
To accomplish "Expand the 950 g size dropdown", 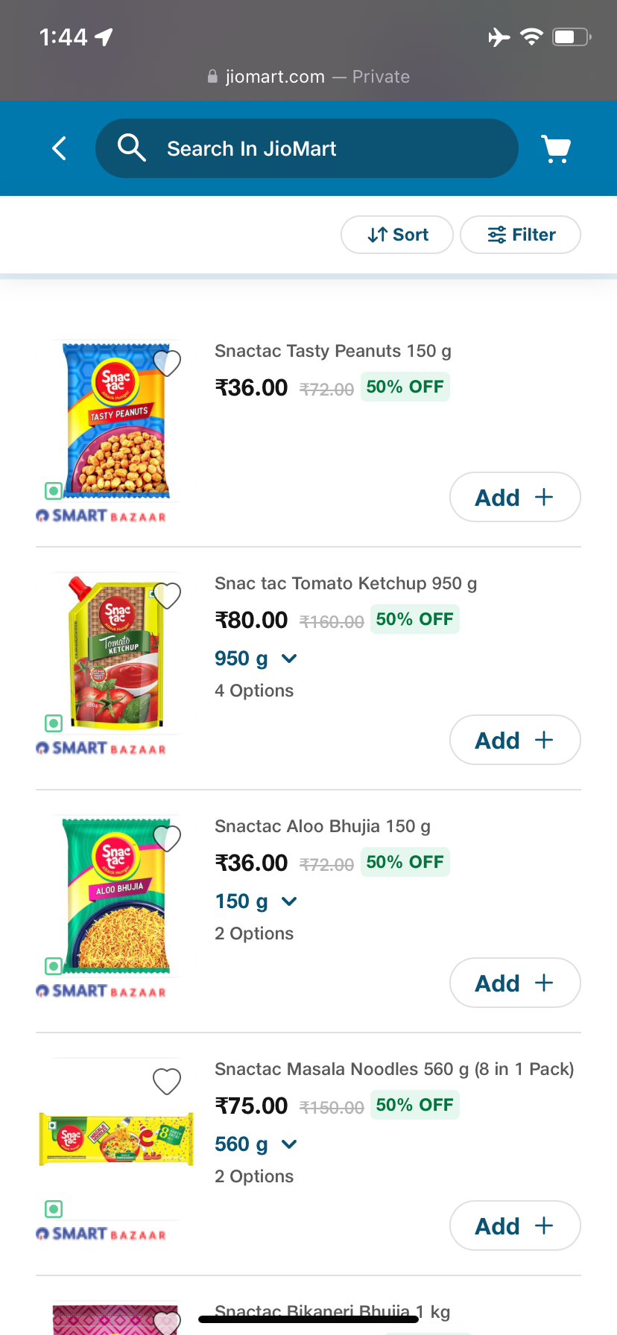I will (x=256, y=659).
